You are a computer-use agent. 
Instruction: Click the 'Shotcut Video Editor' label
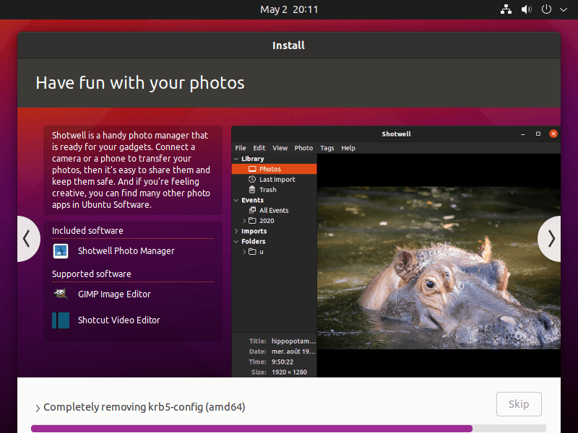[119, 320]
